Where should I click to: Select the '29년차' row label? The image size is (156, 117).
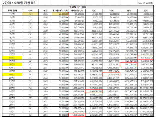click(12, 108)
